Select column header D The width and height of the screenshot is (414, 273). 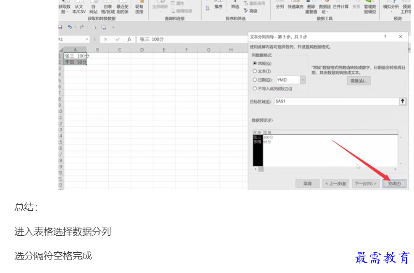142,50
